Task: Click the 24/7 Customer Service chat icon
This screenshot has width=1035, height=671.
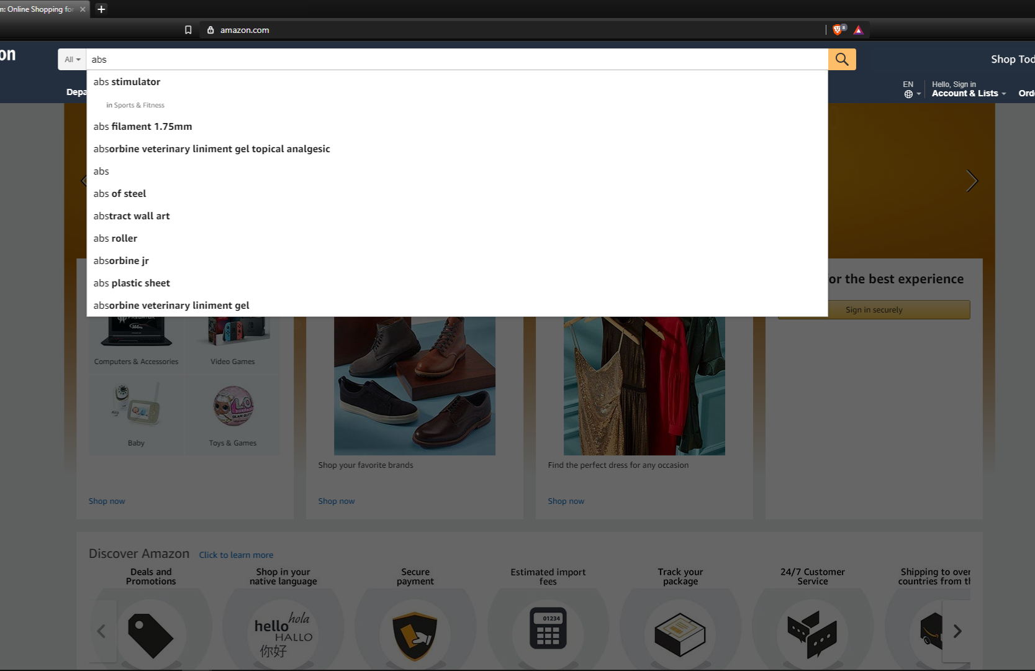Action: pyautogui.click(x=813, y=635)
